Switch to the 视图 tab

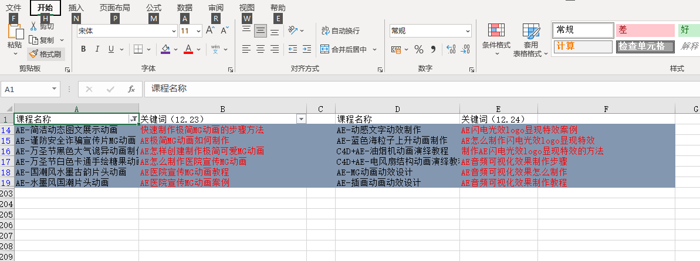point(247,8)
